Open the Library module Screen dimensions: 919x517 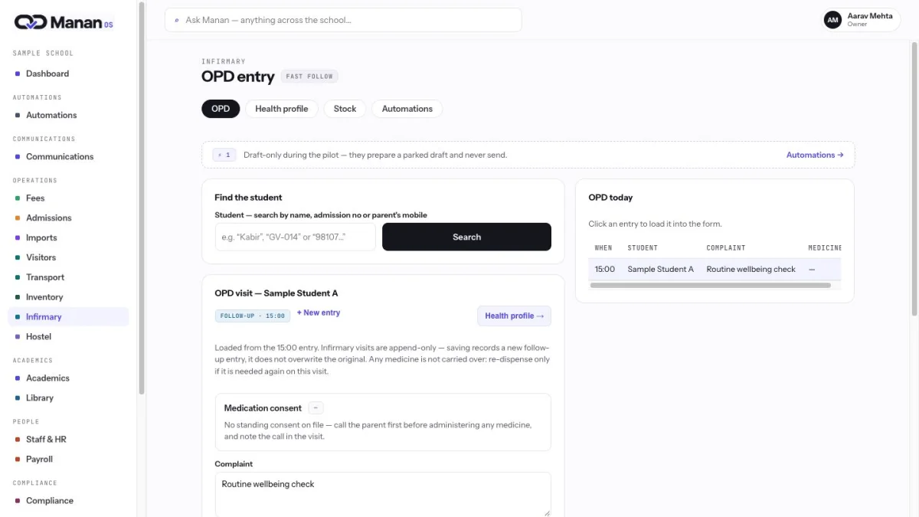coord(40,398)
